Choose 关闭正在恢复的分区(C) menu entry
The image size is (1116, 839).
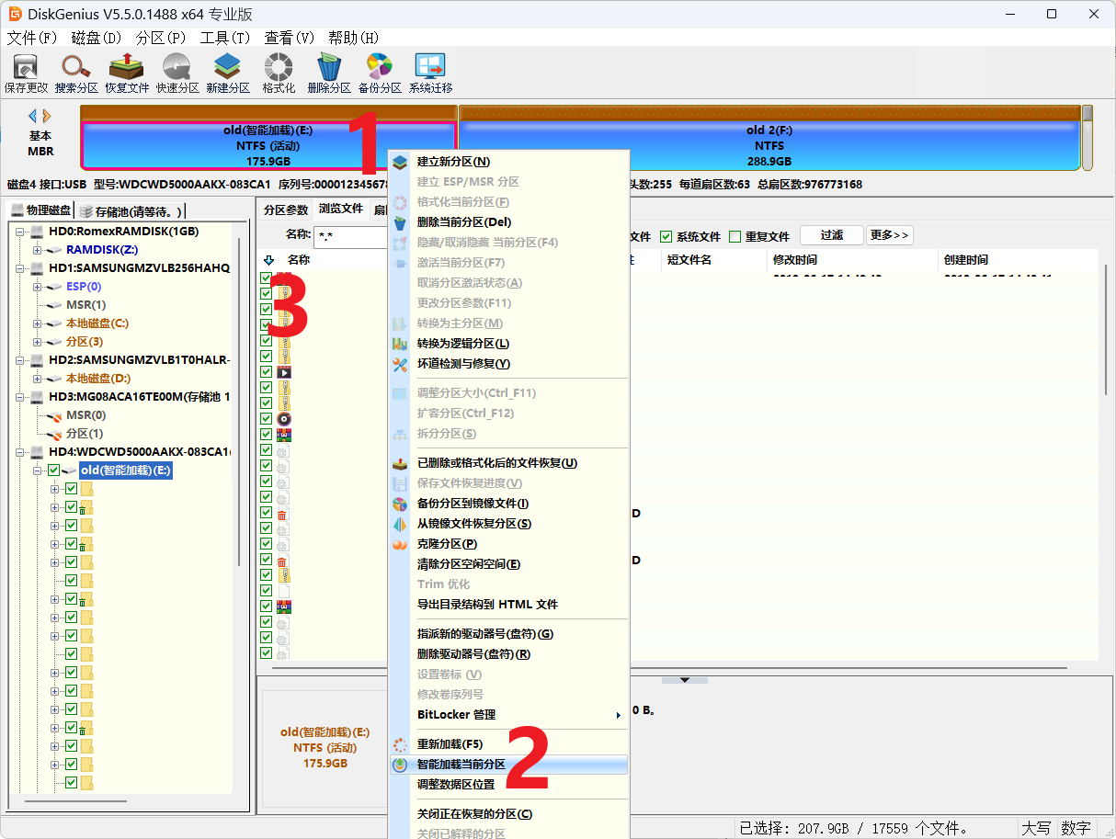(509, 814)
